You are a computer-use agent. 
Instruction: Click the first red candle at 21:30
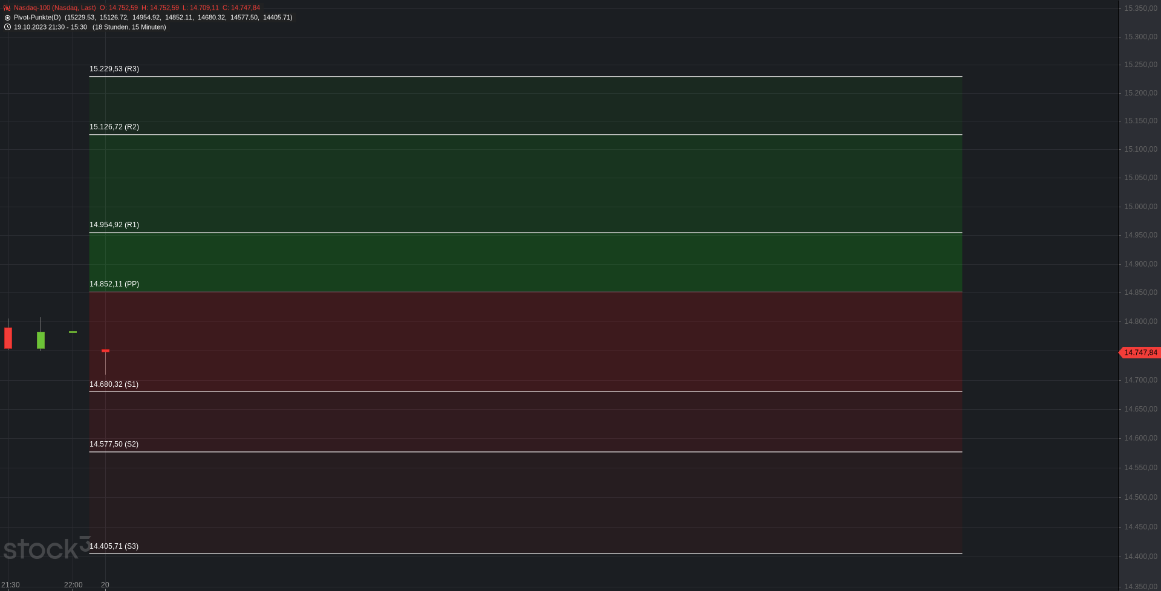tap(8, 337)
